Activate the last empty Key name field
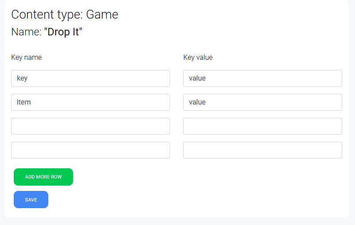The image size is (355, 225). click(x=90, y=150)
